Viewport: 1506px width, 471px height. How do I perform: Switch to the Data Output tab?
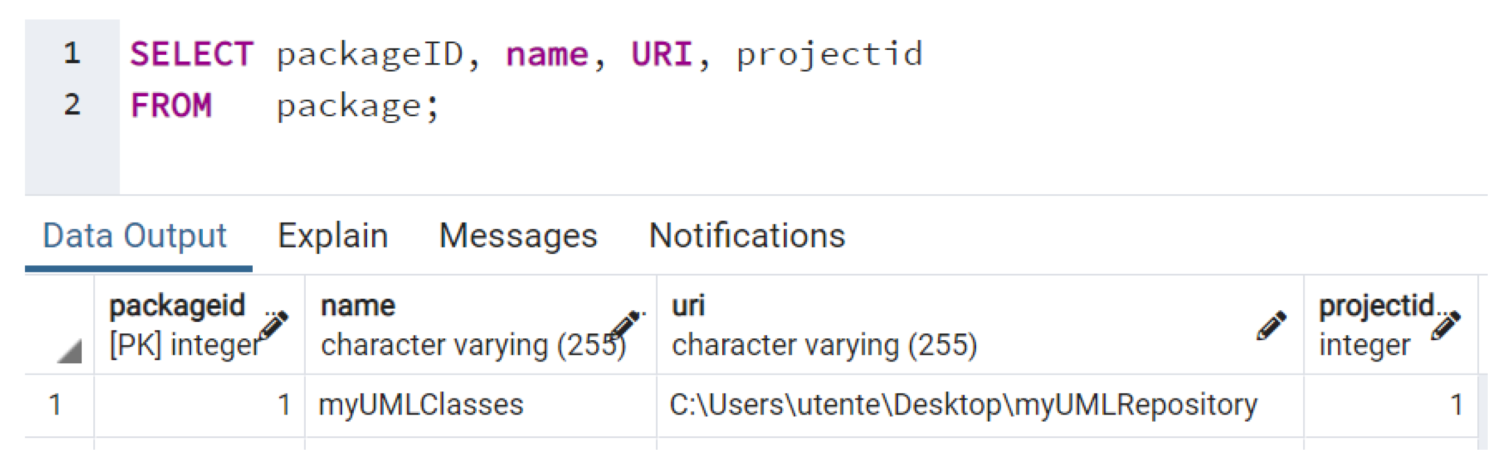(135, 236)
